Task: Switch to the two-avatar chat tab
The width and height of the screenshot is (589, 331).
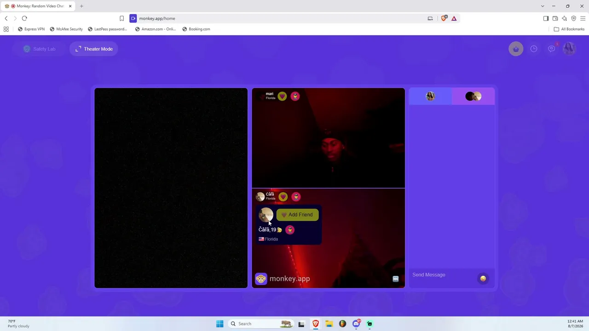Action: click(x=473, y=96)
